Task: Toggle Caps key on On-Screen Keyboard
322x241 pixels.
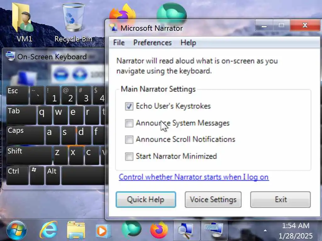Action: [x=25, y=135]
